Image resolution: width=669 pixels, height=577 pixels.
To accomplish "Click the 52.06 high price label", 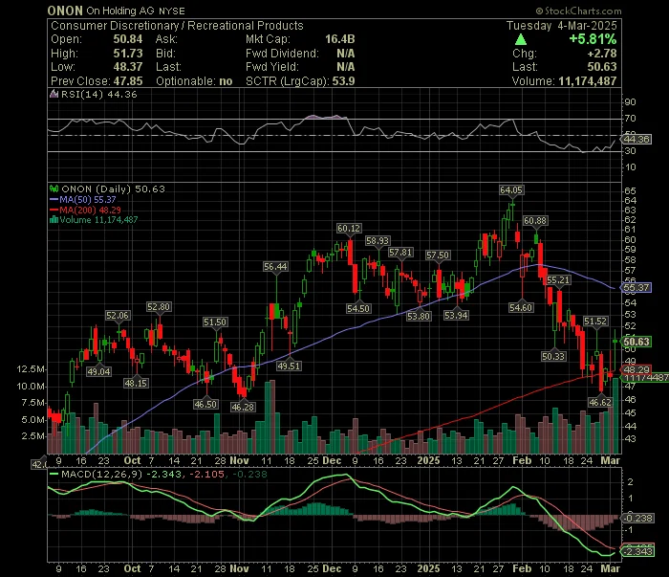I will click(x=118, y=316).
